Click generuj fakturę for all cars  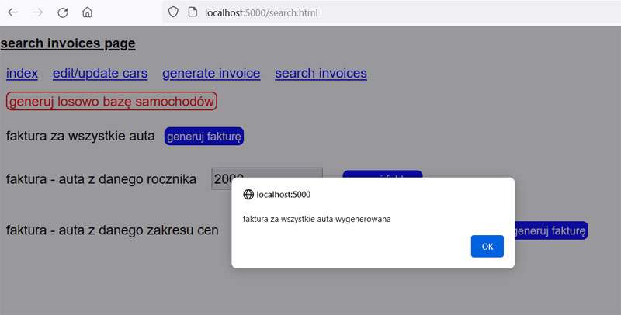(x=204, y=137)
